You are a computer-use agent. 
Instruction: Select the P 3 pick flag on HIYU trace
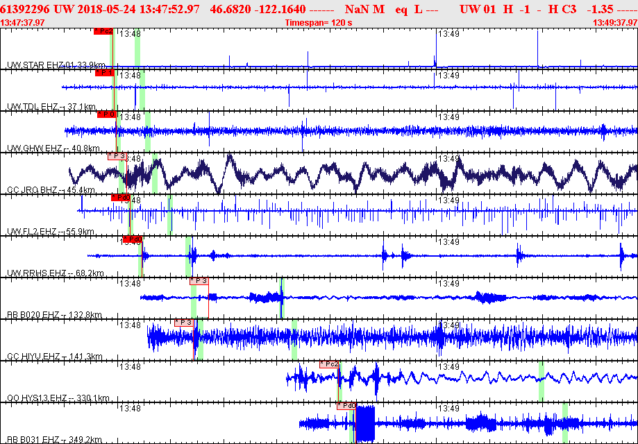(x=184, y=323)
